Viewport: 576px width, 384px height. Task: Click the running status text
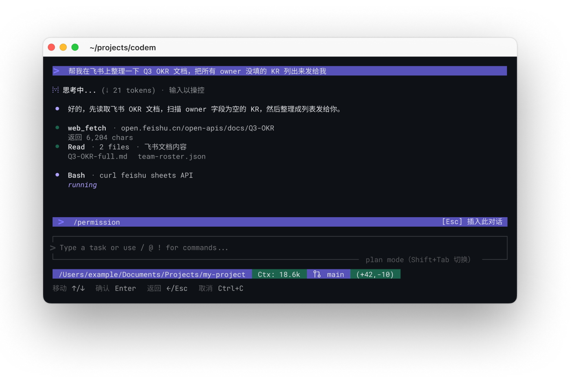(82, 185)
